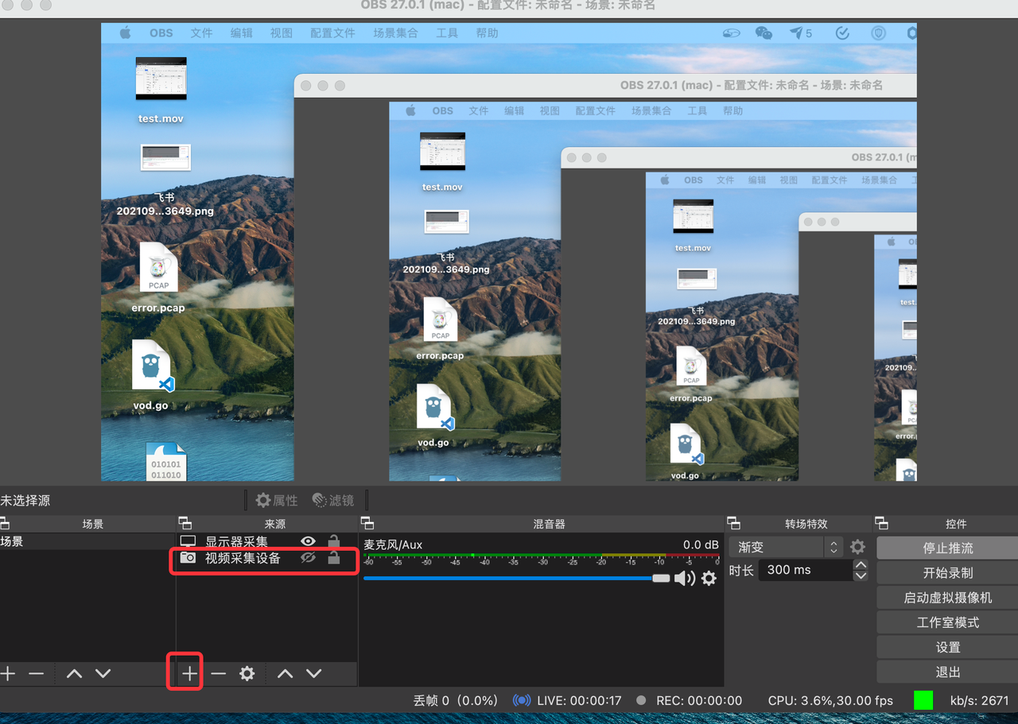The width and height of the screenshot is (1018, 724).
Task: Click the camera icon of 视频采集设备
Action: tap(188, 558)
